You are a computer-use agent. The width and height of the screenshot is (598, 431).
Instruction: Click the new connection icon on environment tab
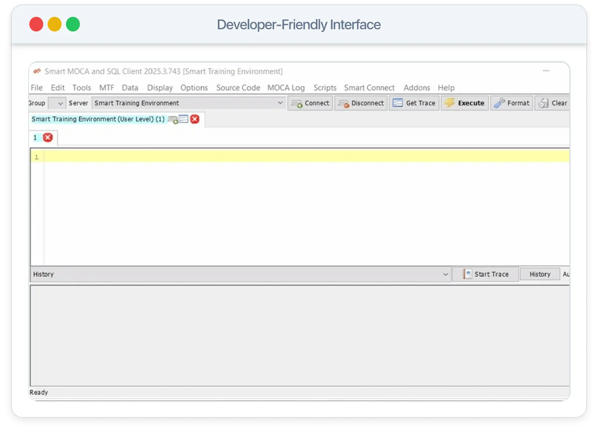[173, 120]
